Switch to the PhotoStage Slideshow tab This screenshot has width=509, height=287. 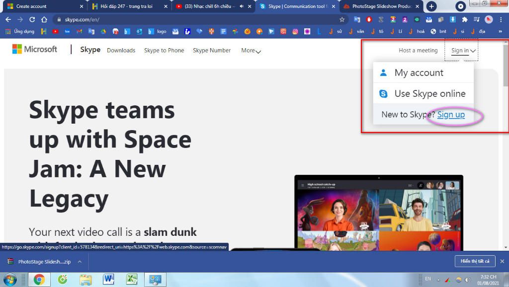click(382, 6)
